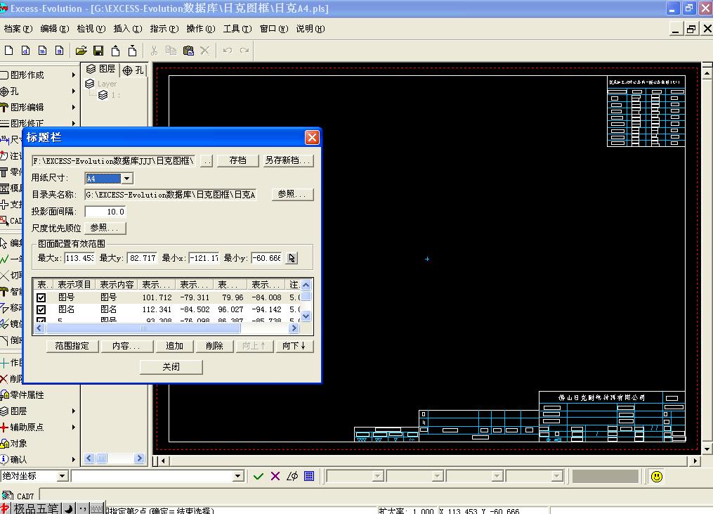Click the cut scissors icon
Image resolution: width=713 pixels, height=514 pixels.
154,51
